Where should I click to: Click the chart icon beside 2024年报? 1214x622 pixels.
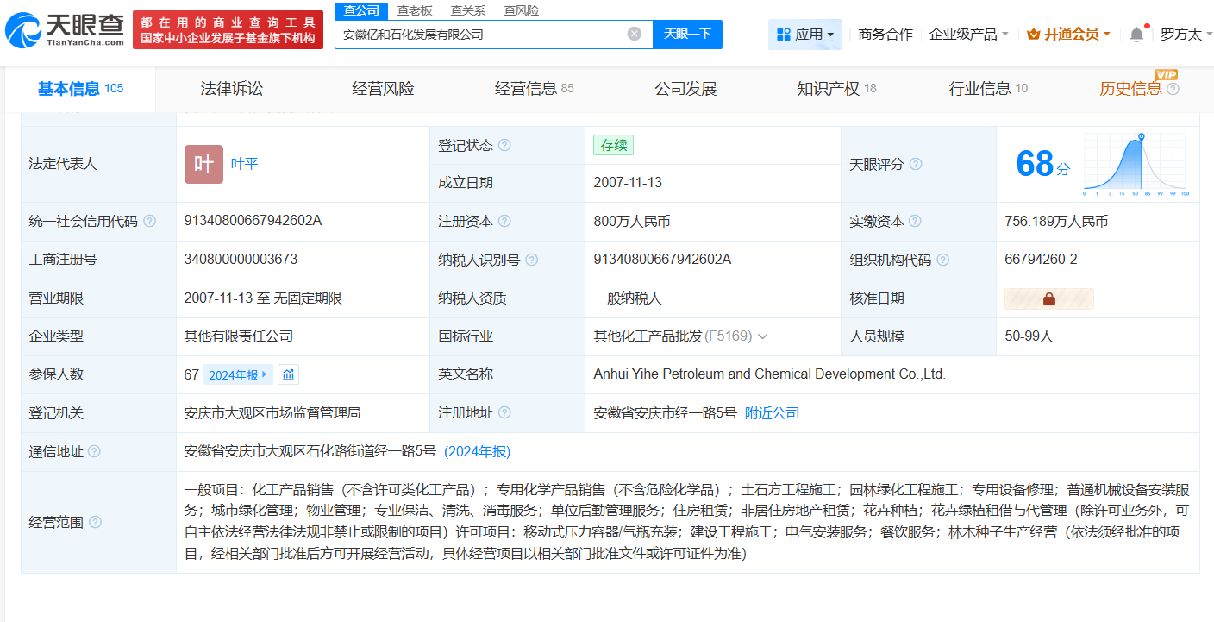(x=289, y=374)
